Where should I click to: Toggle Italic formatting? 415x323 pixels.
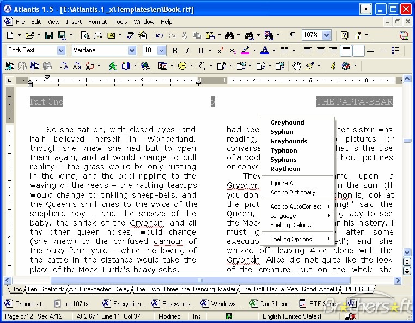pyautogui.click(x=188, y=50)
